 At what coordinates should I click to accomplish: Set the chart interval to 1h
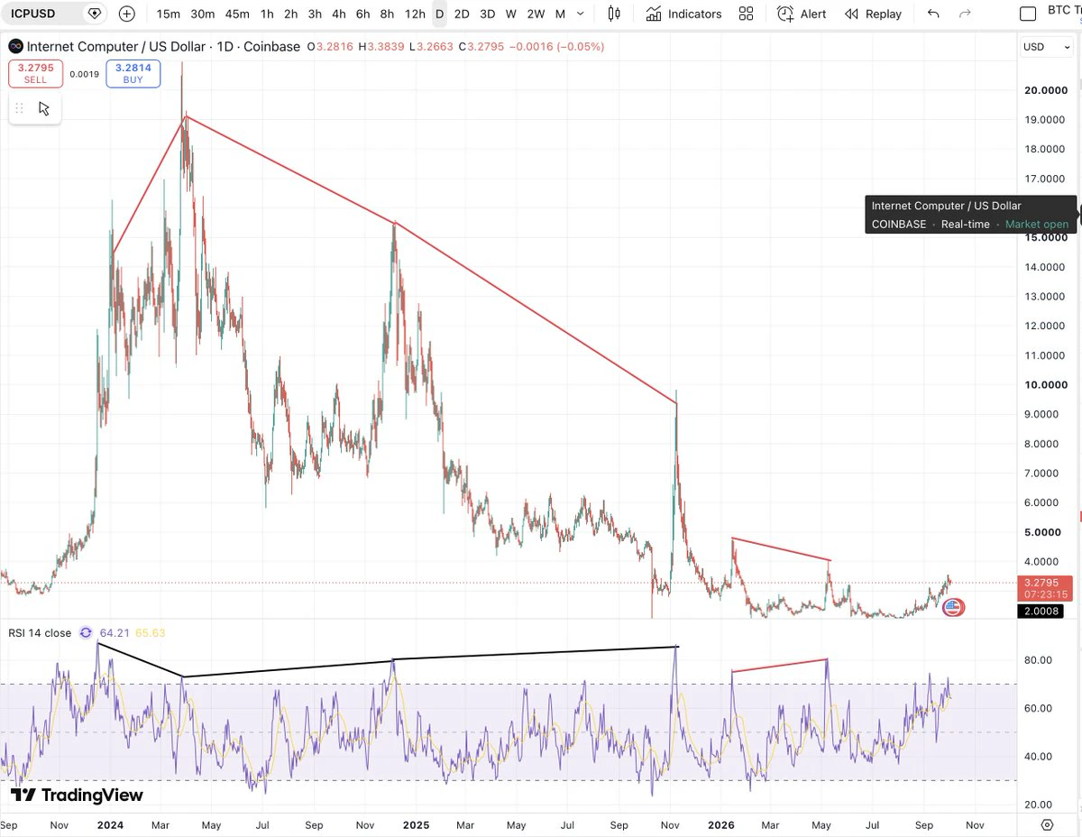point(267,14)
